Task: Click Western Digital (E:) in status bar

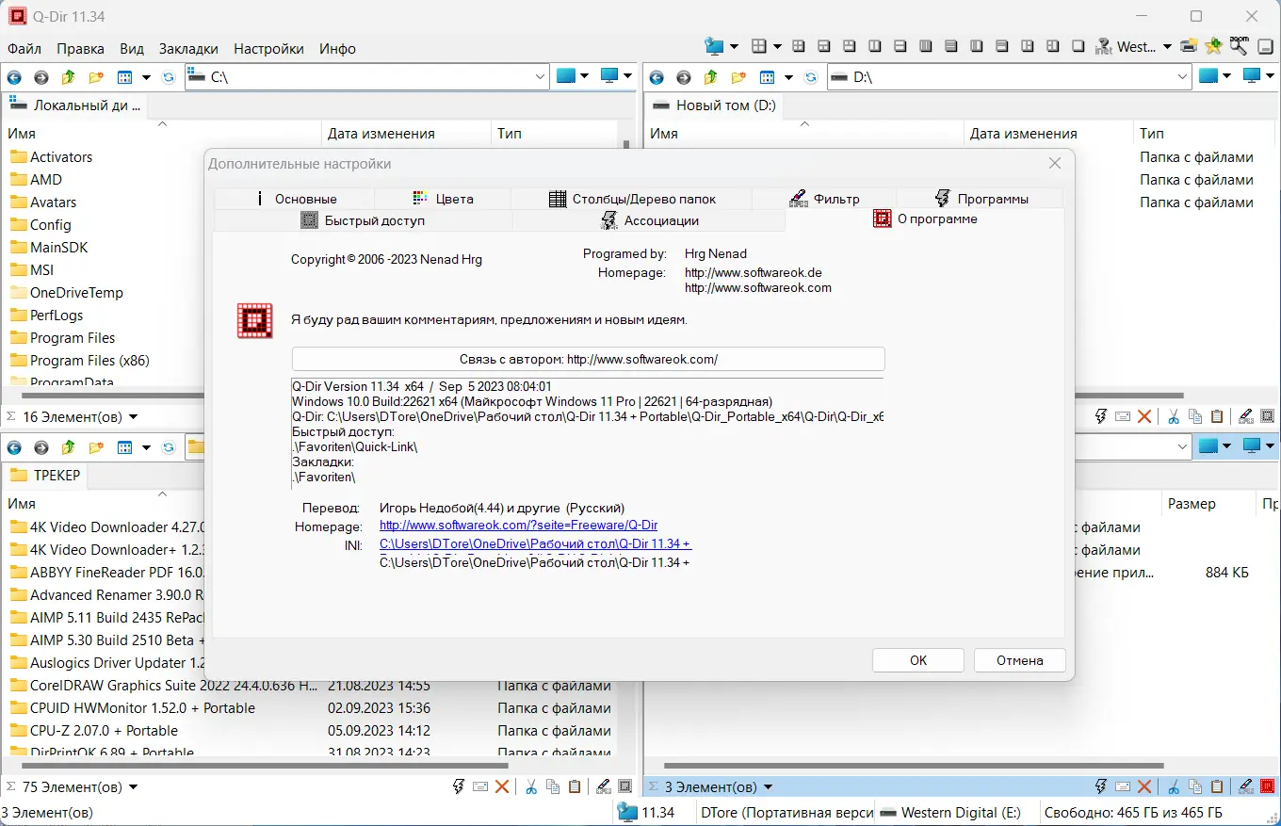Action: point(952,813)
